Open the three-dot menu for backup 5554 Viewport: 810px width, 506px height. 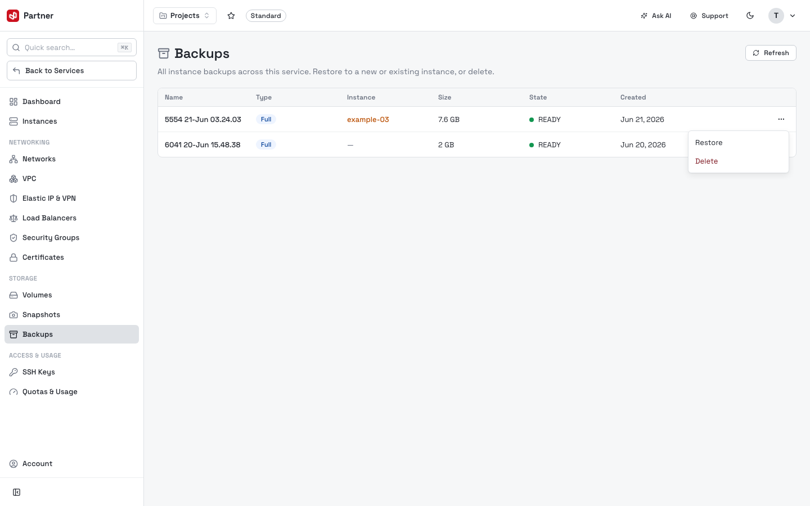tap(781, 119)
